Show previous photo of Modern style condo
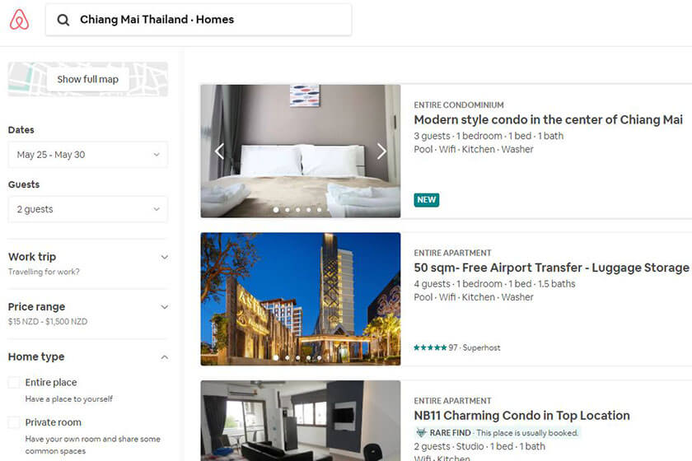Screen dimensions: 692x461 (219, 151)
